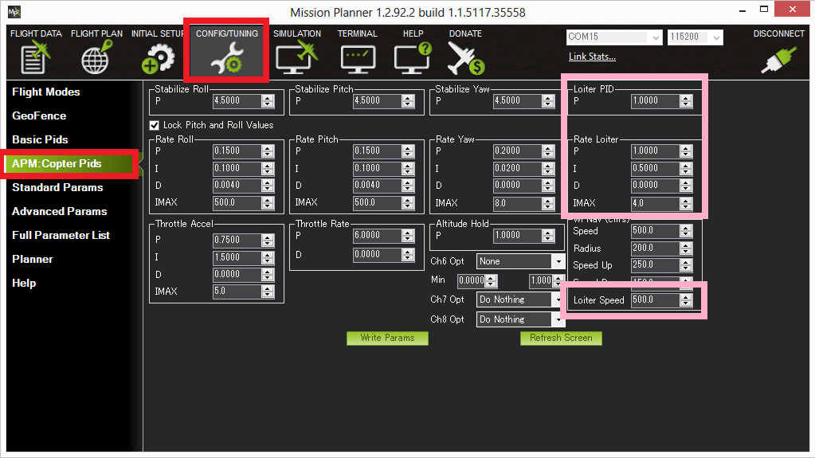Click the Rate Roll I stepper
This screenshot has height=458, width=815.
pyautogui.click(x=268, y=168)
